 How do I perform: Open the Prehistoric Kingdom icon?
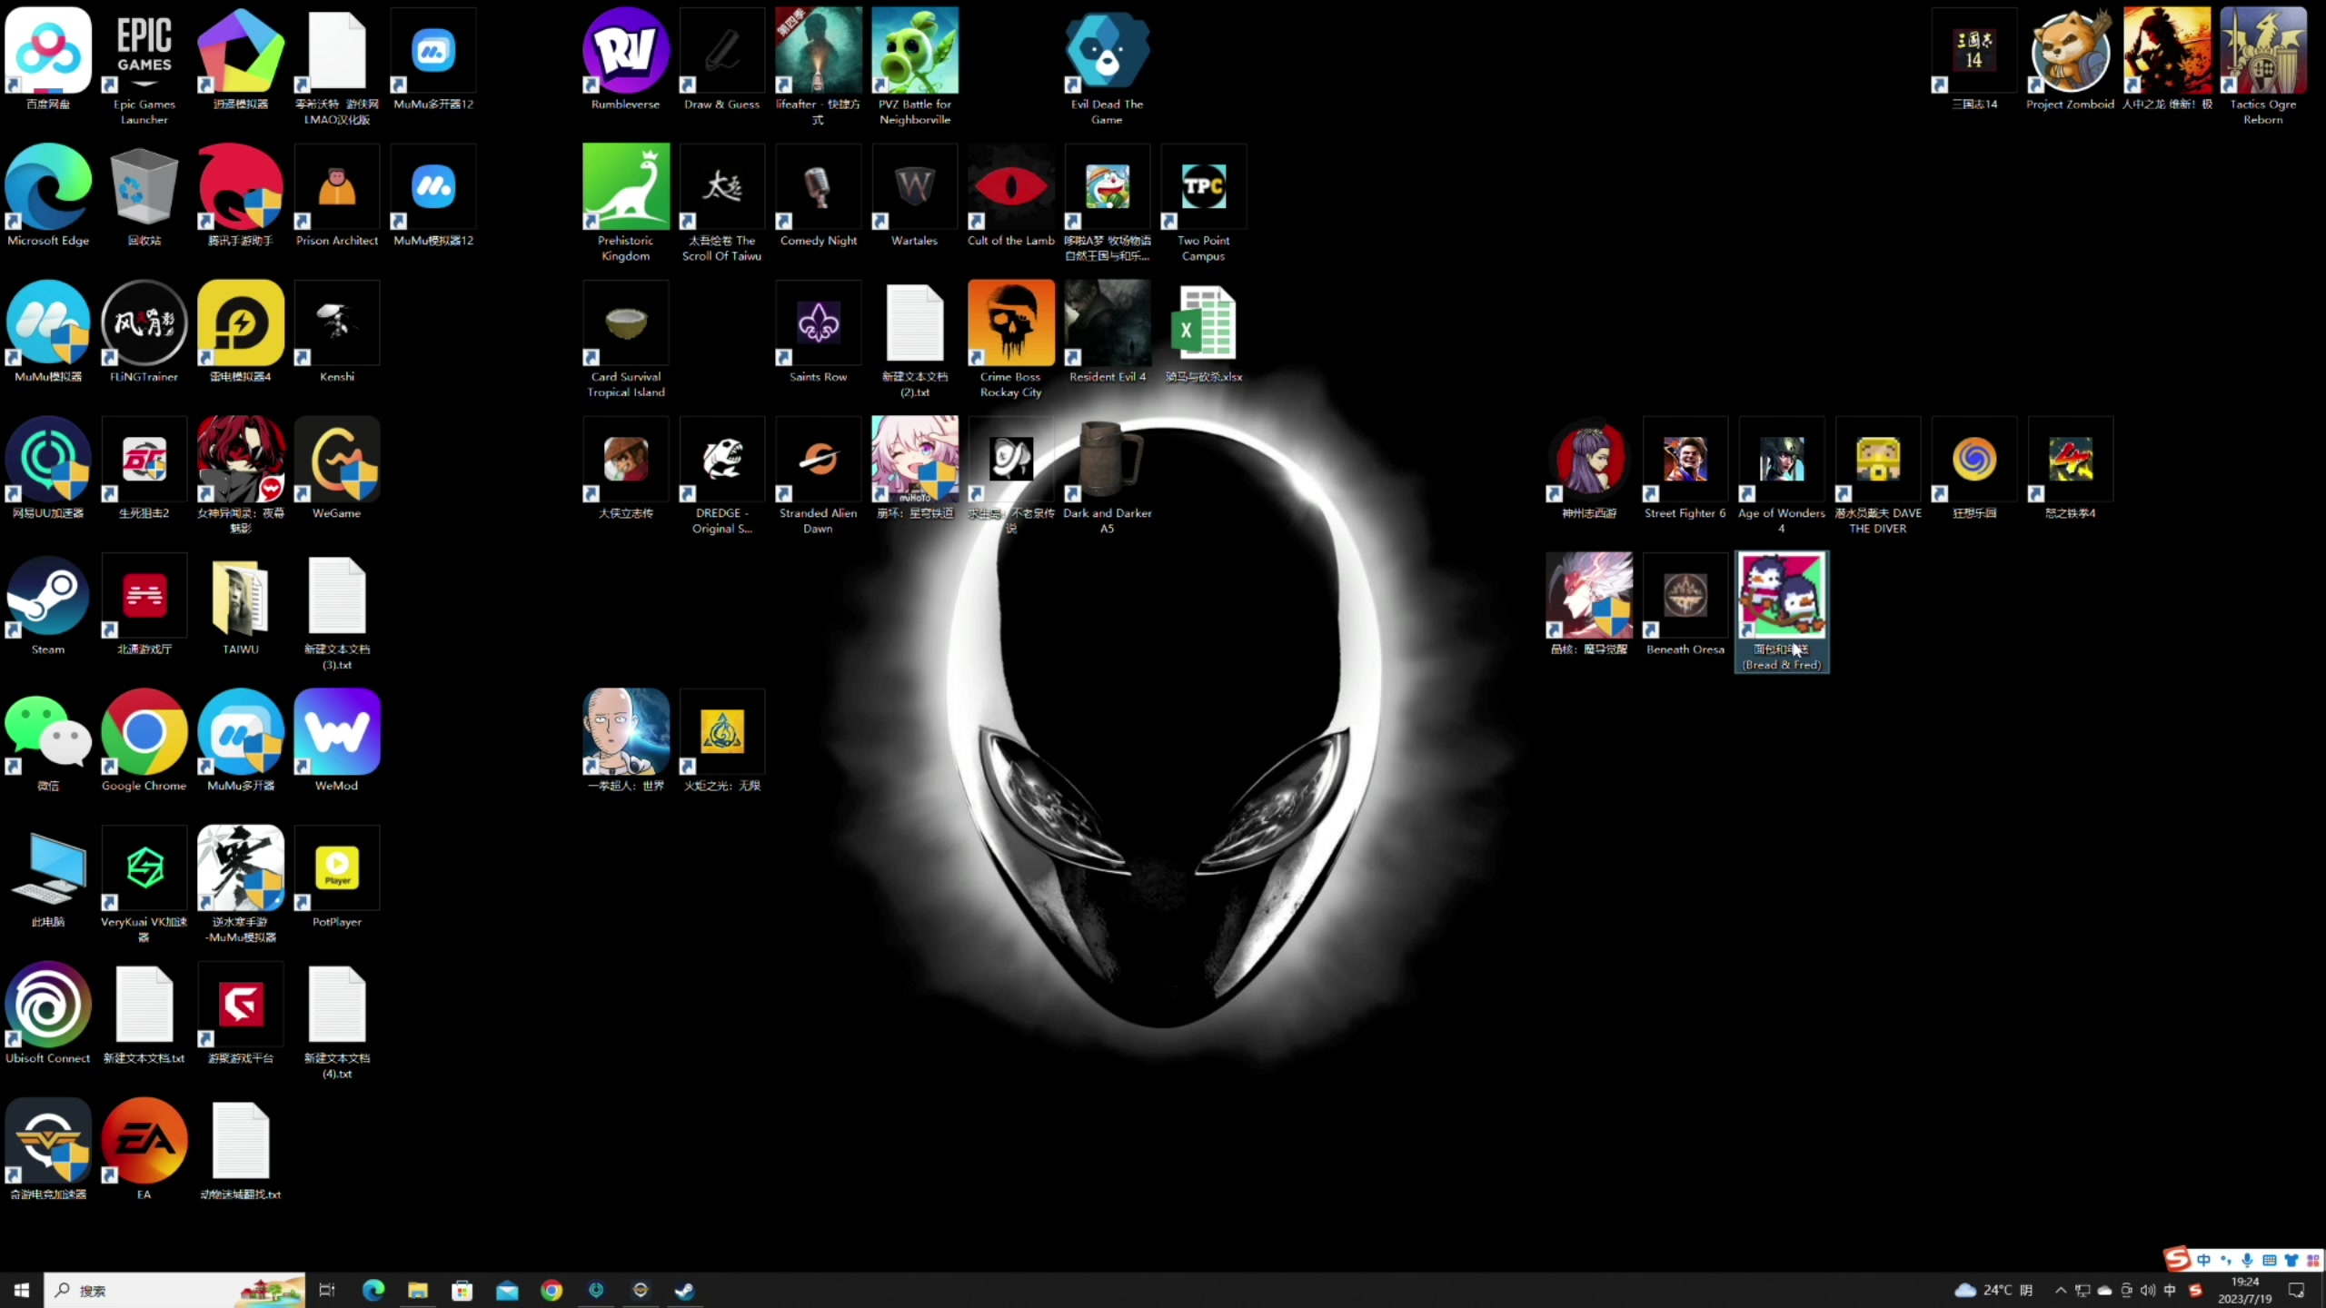coord(626,202)
